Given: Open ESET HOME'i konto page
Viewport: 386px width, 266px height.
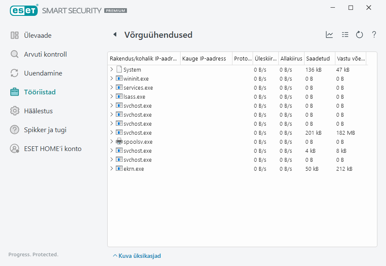Looking at the screenshot, I should (x=52, y=149).
